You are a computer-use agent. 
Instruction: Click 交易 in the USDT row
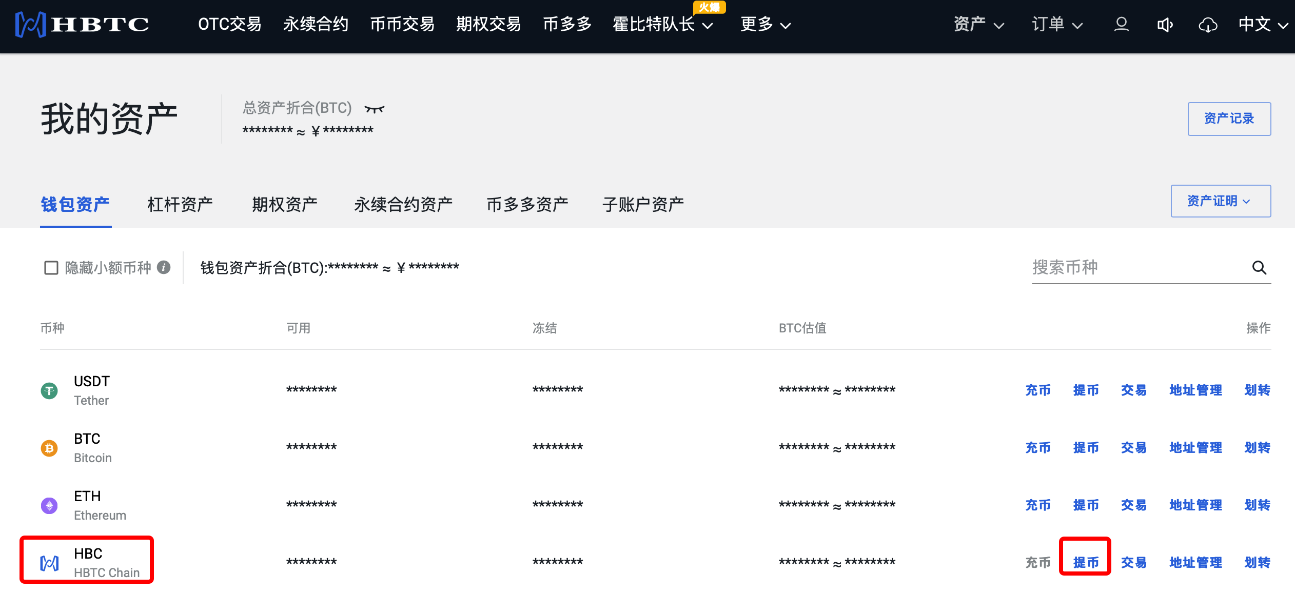coord(1134,390)
